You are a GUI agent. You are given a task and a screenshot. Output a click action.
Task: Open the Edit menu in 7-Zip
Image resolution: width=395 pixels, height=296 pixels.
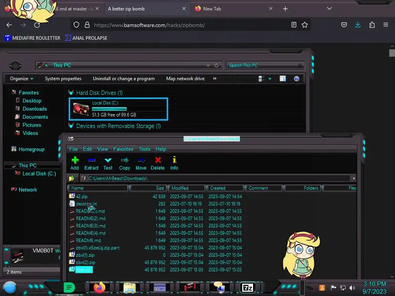click(87, 149)
